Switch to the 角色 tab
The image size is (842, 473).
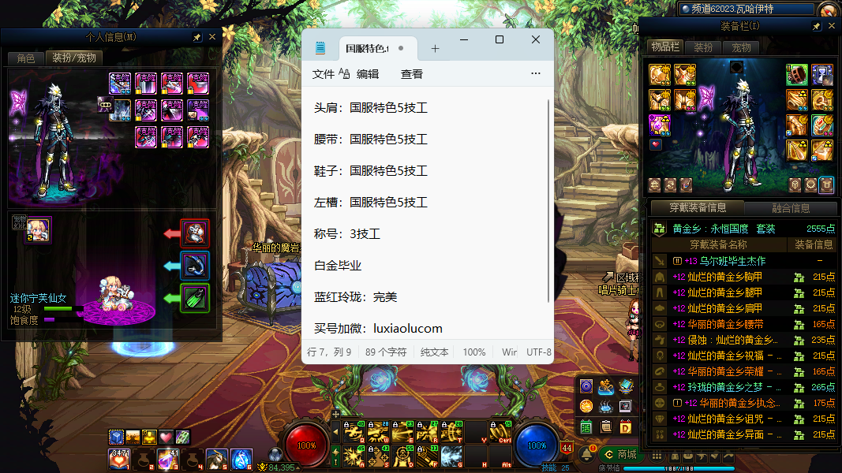[25, 58]
